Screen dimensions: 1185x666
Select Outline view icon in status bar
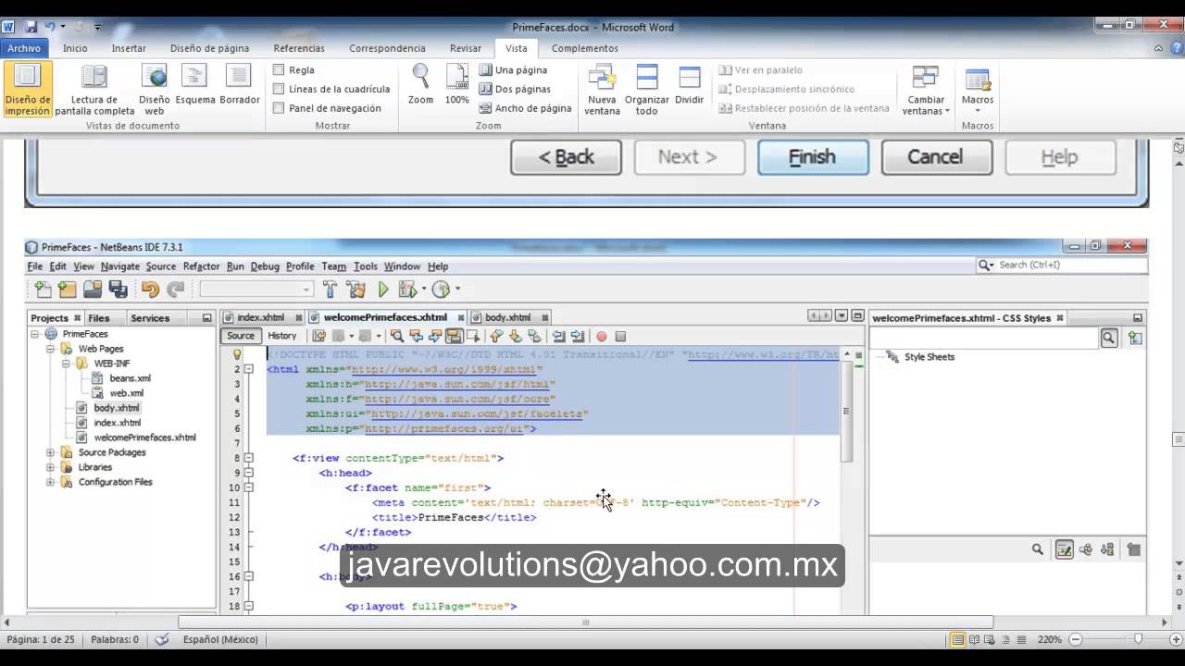1007,639
